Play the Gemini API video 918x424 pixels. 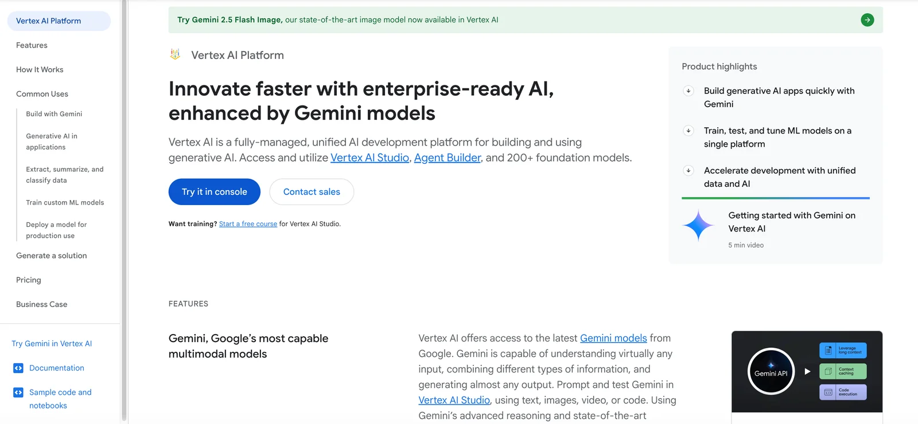[807, 371]
